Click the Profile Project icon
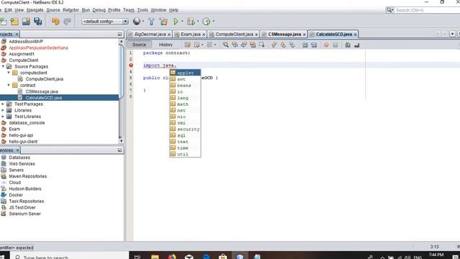The height and width of the screenshot is (259, 460). tap(206, 22)
